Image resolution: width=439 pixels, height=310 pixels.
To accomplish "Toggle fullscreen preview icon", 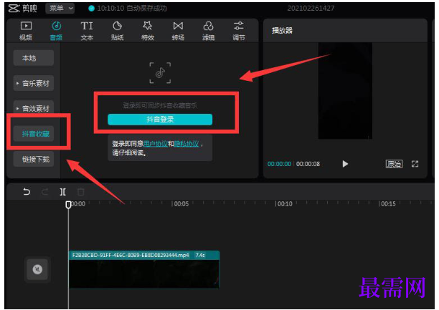I will pyautogui.click(x=415, y=164).
